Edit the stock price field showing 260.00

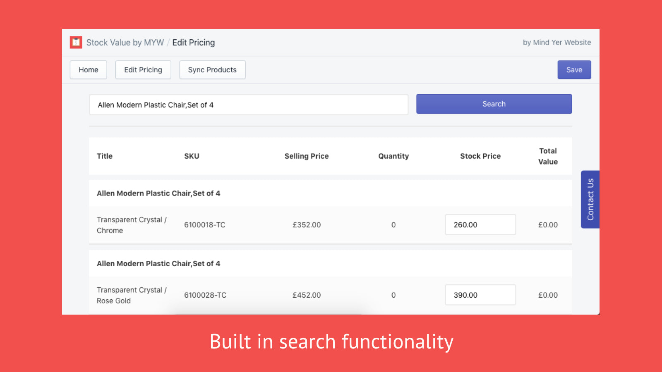click(x=480, y=224)
